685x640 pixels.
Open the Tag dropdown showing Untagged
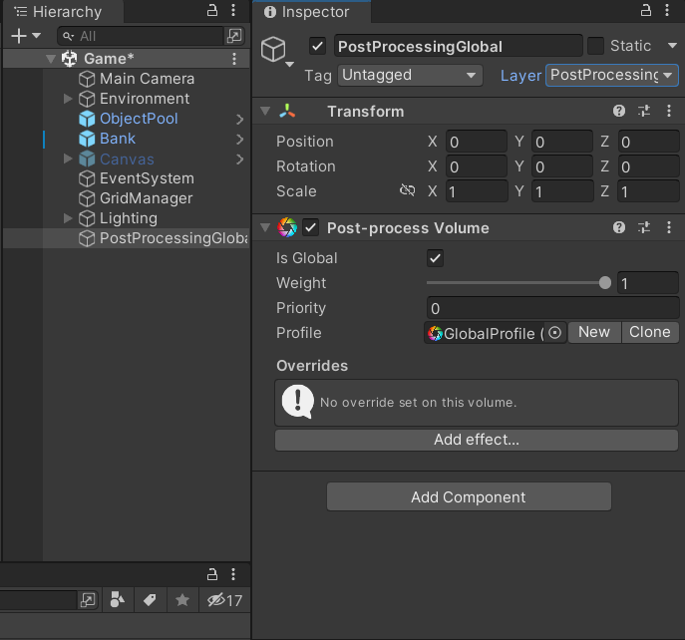410,75
